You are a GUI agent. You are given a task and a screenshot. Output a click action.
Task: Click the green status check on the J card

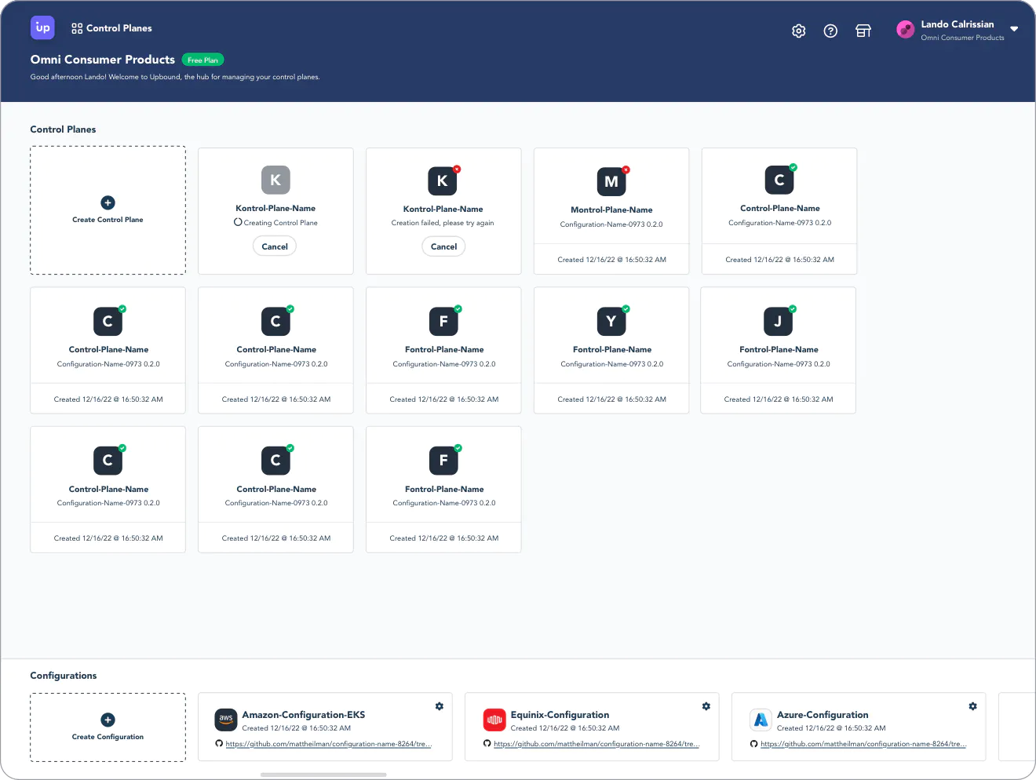click(793, 309)
